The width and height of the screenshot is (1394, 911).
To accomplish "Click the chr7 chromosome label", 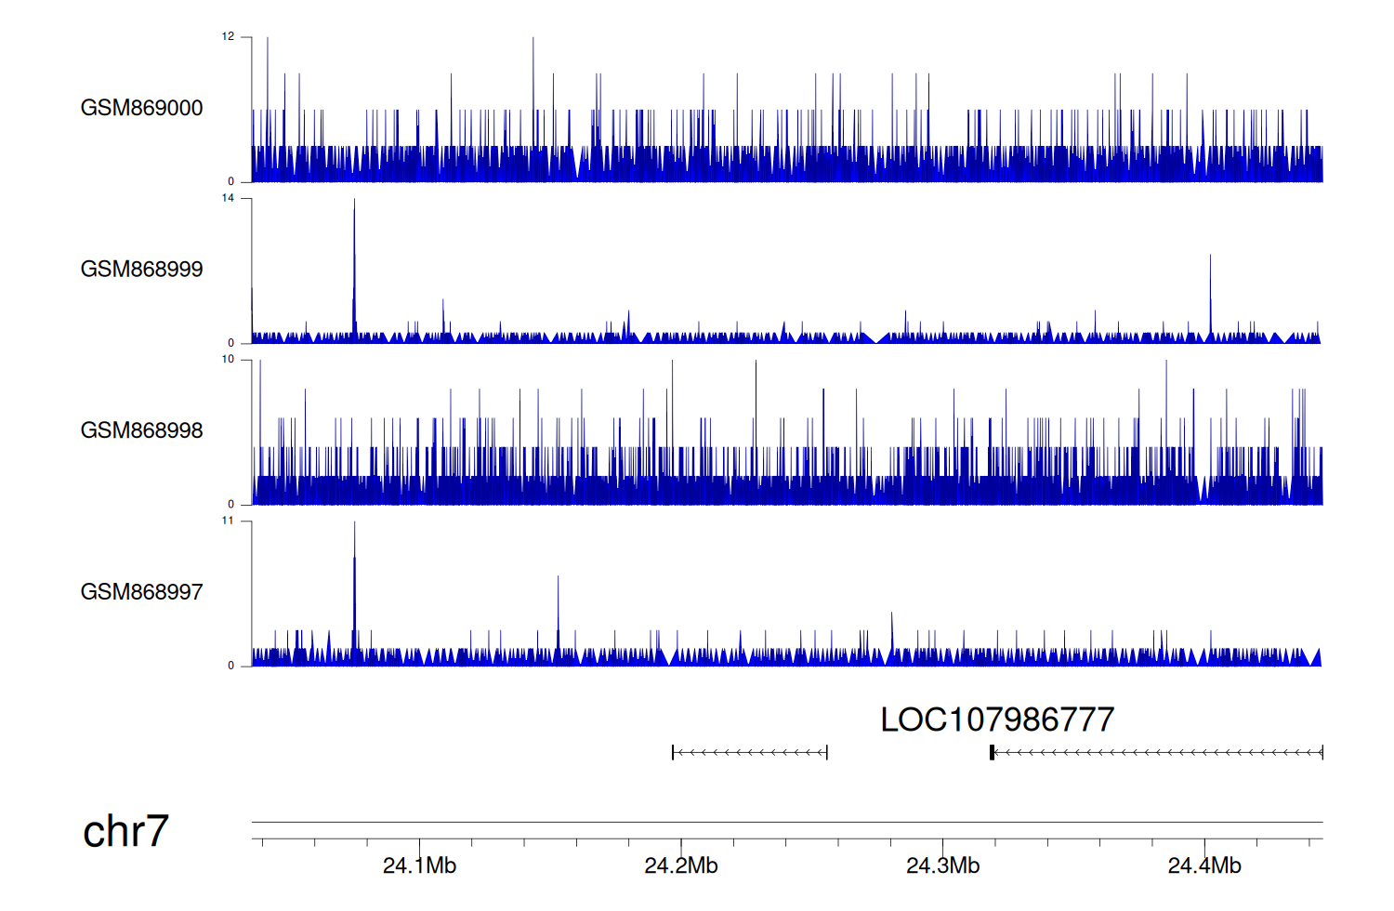I will (125, 831).
